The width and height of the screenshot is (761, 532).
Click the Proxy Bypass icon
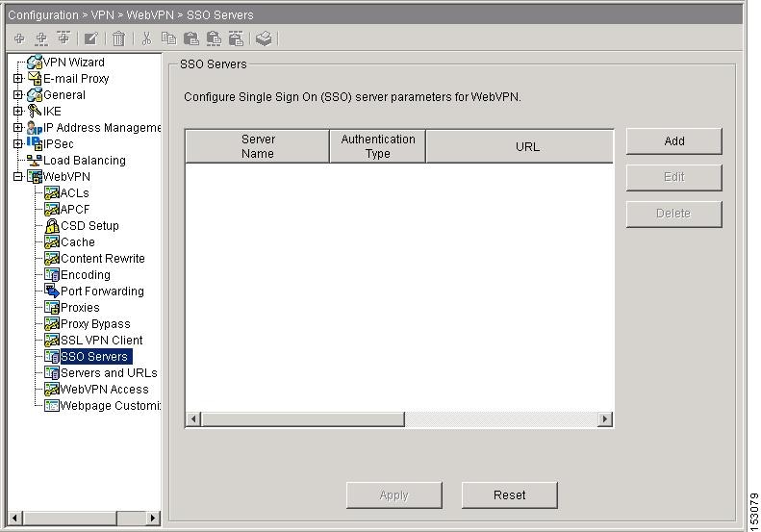51,324
